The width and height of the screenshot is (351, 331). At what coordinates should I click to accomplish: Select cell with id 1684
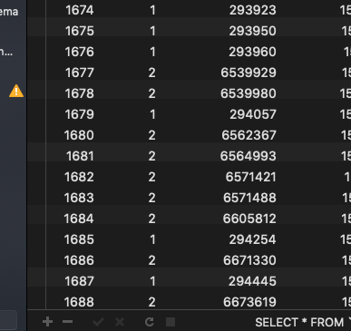(x=79, y=219)
